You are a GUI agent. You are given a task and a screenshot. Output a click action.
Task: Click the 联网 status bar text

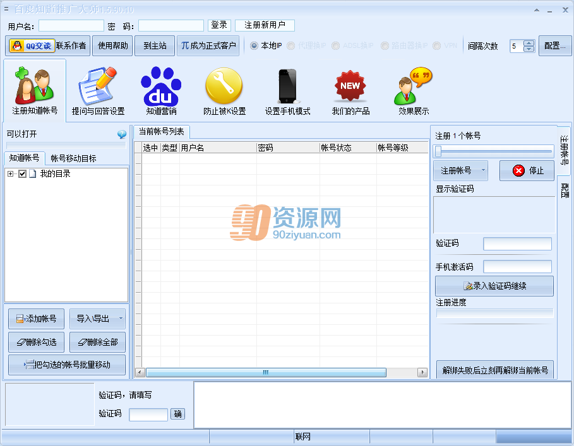[x=302, y=437]
